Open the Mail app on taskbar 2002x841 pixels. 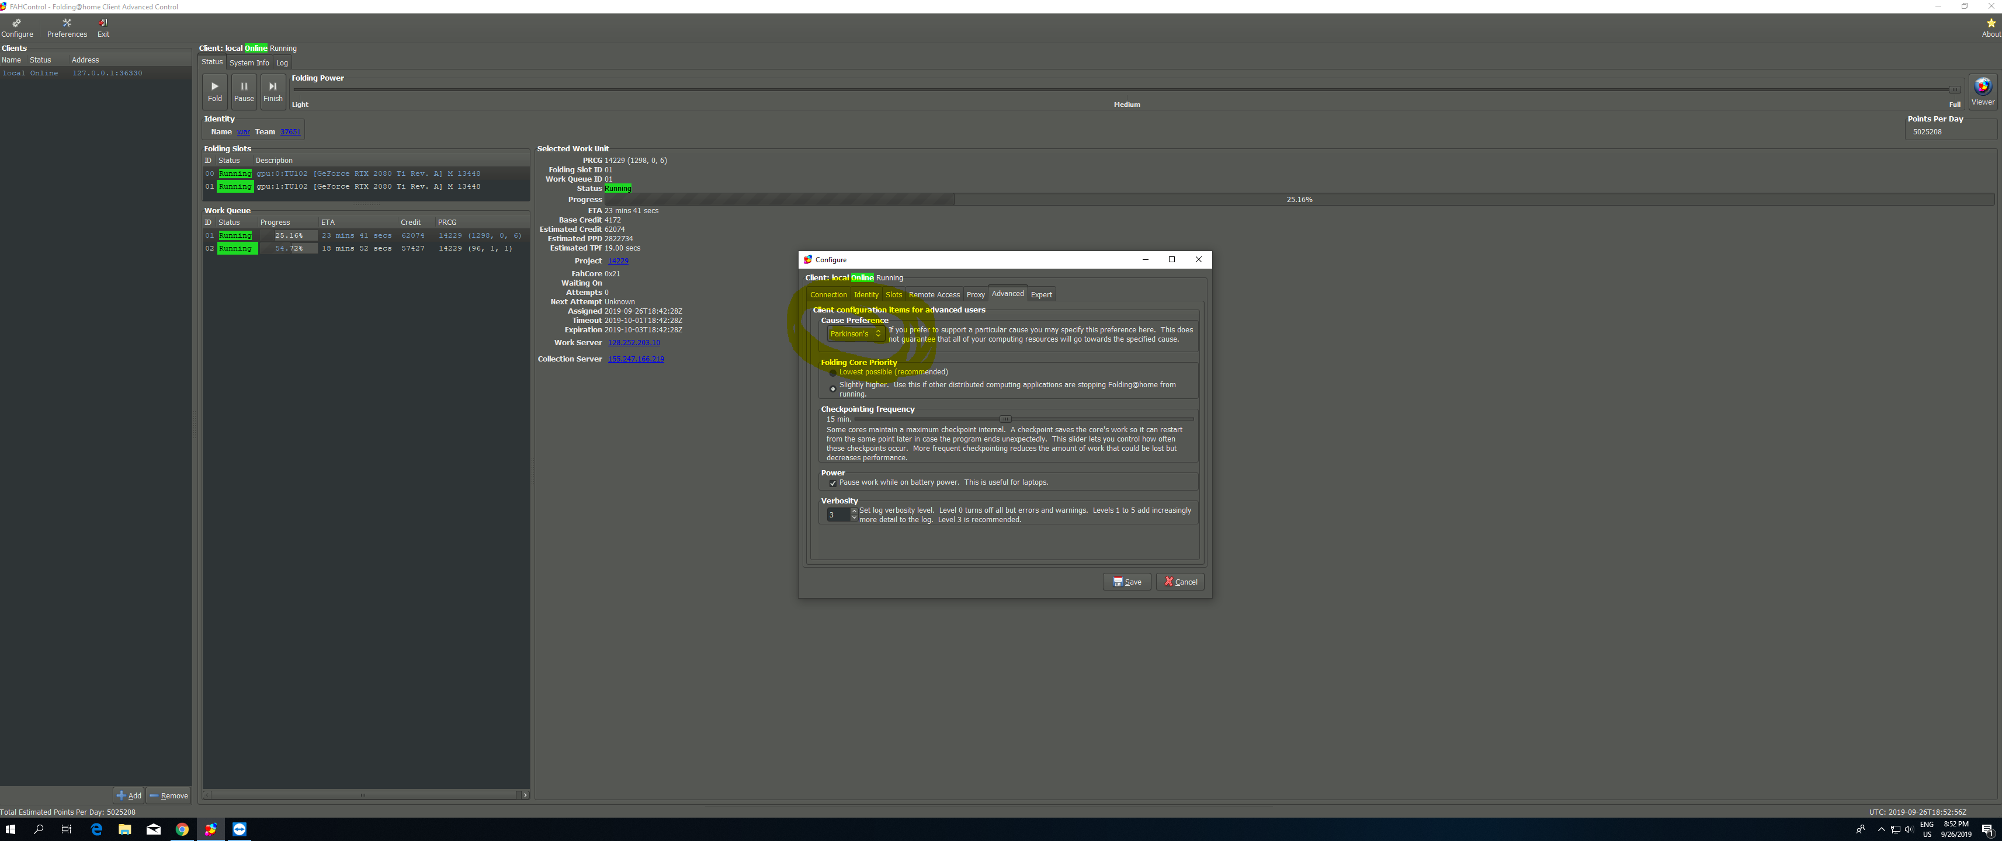153,829
